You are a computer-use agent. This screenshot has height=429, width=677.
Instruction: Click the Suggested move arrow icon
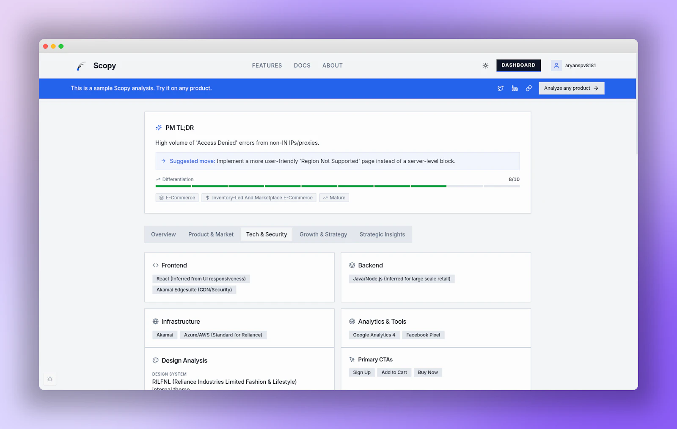coord(163,161)
